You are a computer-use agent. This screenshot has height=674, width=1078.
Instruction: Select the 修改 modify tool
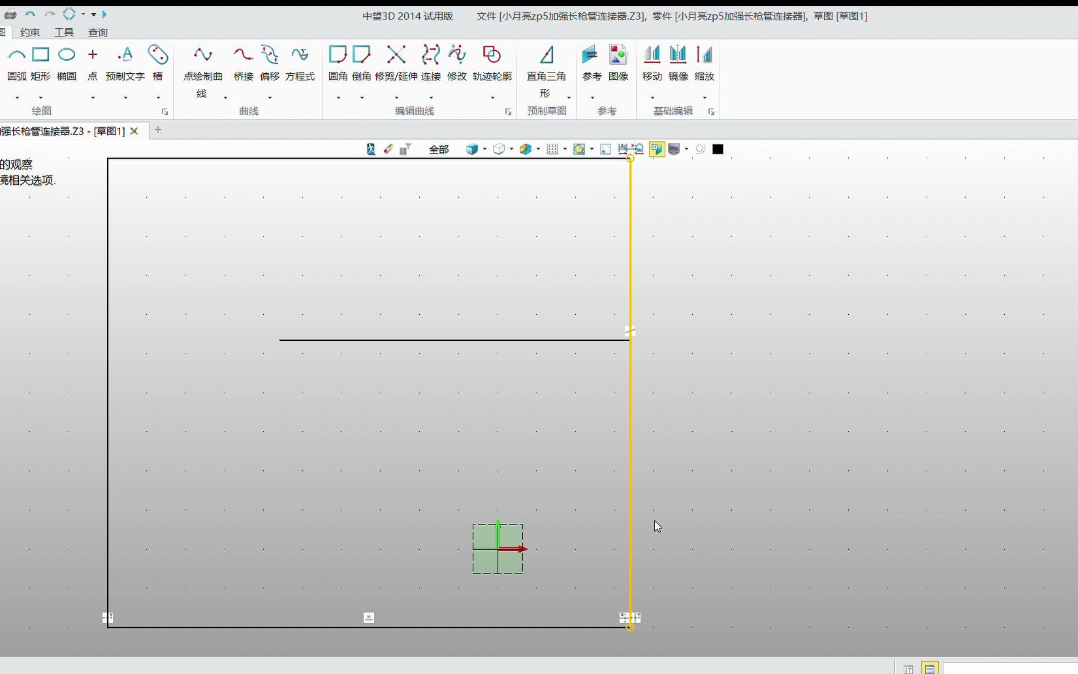[457, 63]
